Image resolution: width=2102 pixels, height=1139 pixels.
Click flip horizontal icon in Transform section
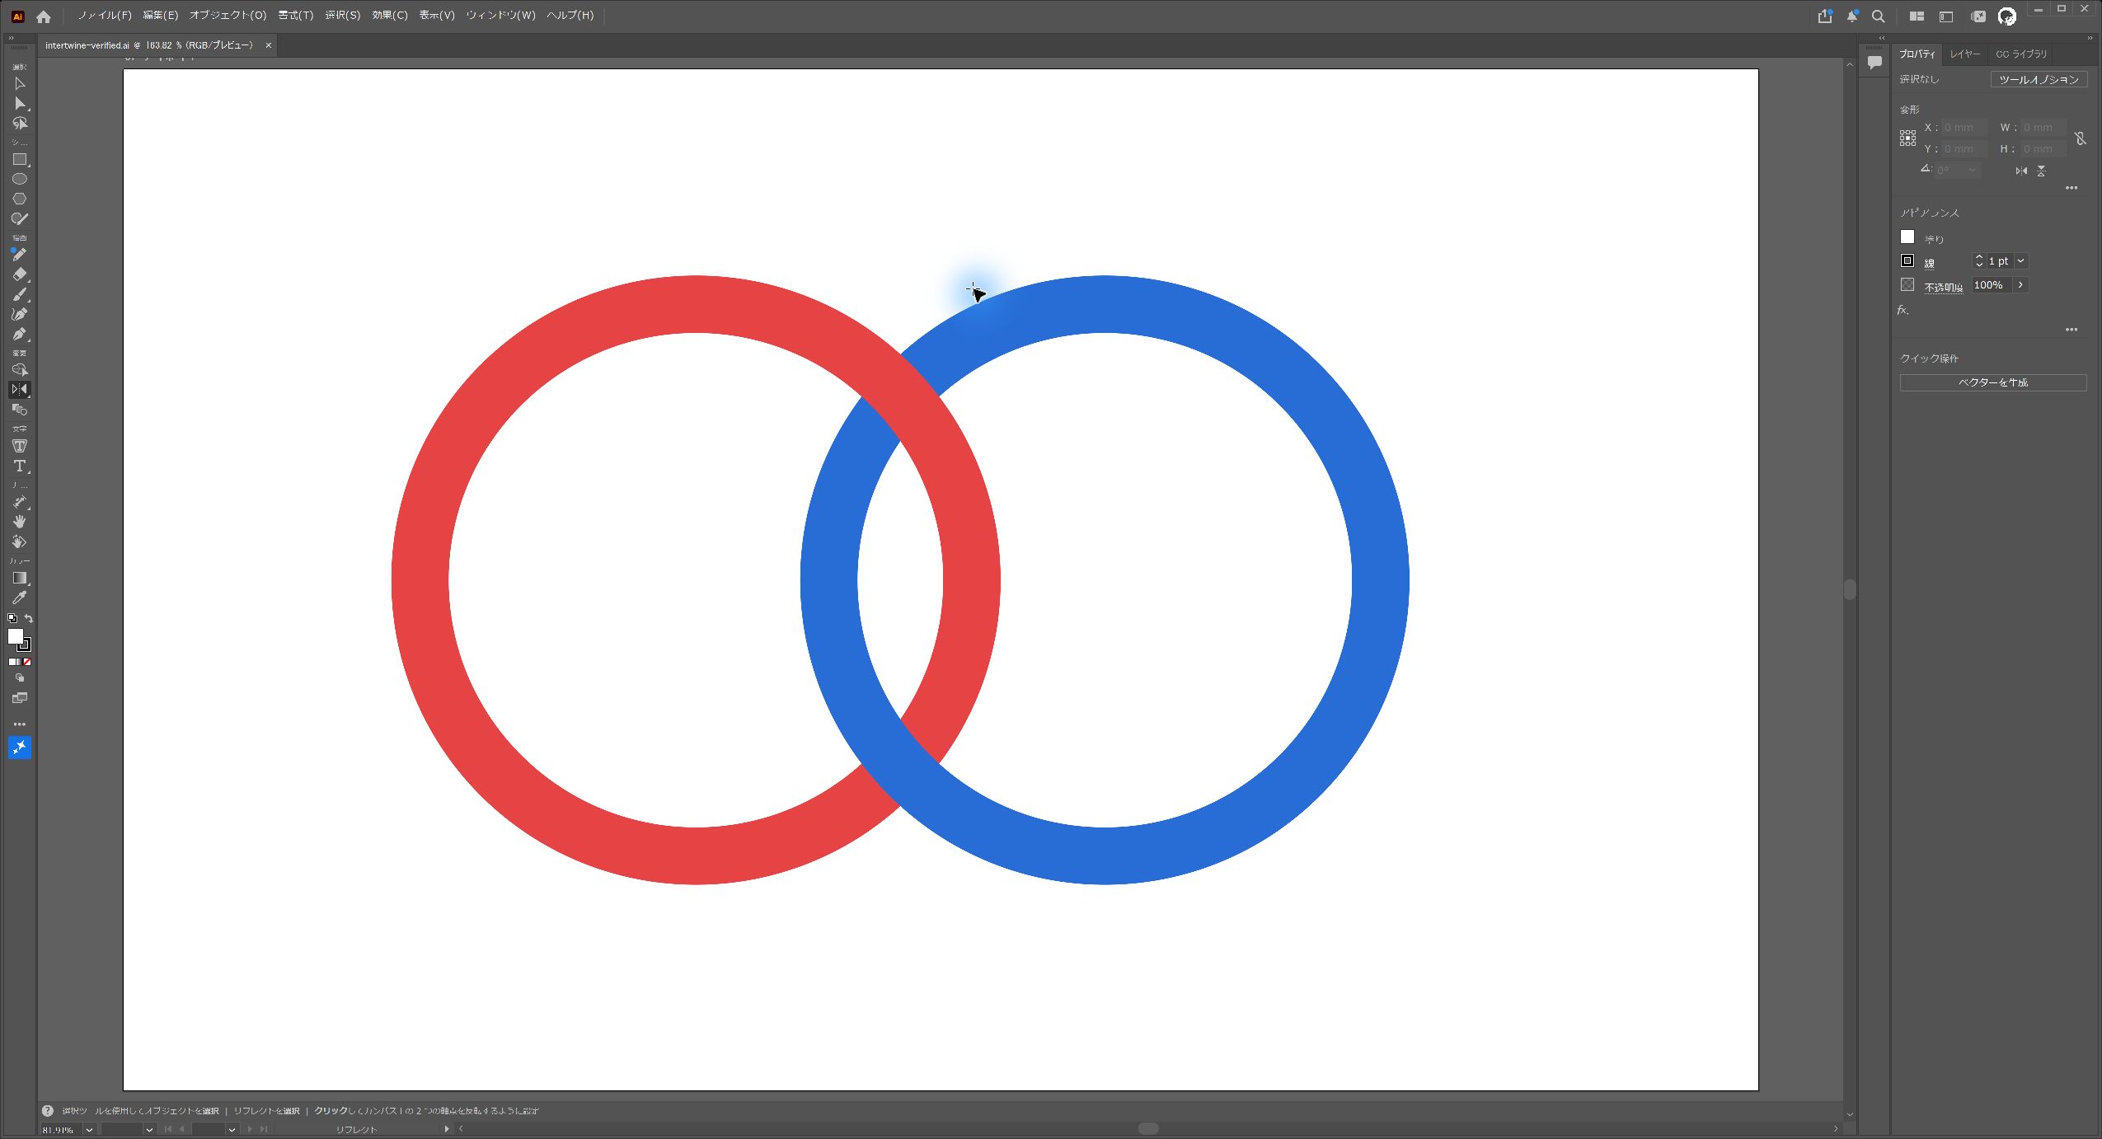(x=2021, y=171)
